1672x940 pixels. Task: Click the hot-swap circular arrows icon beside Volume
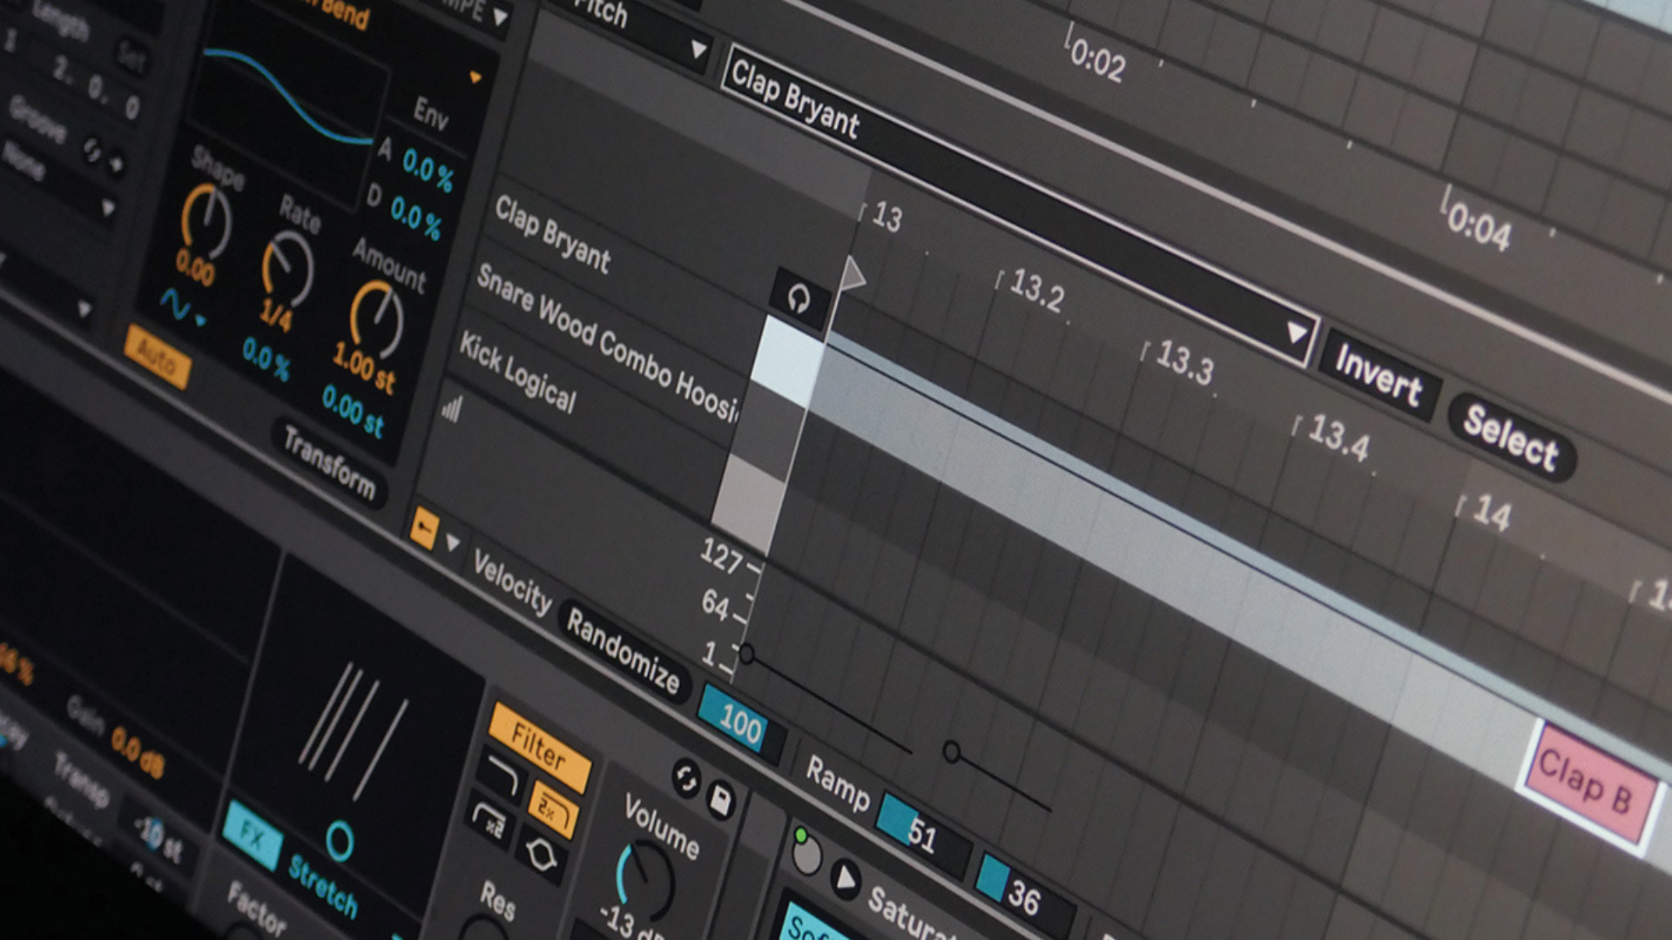[x=686, y=778]
